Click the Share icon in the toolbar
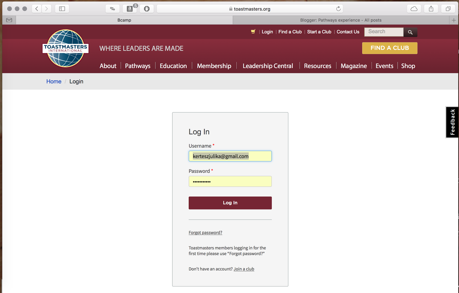This screenshot has width=459, height=293. 431,9
